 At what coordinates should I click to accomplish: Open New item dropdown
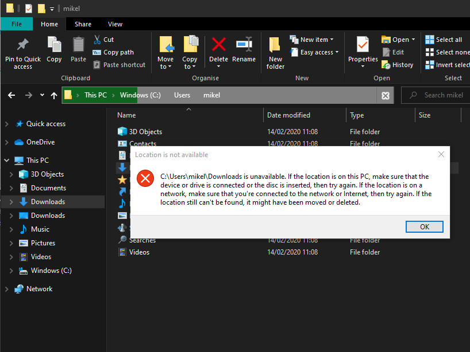(x=312, y=40)
